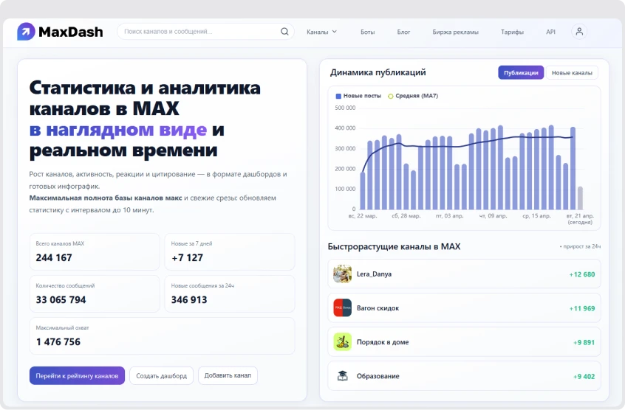
Task: Open the Блог menu item
Action: coord(403,32)
